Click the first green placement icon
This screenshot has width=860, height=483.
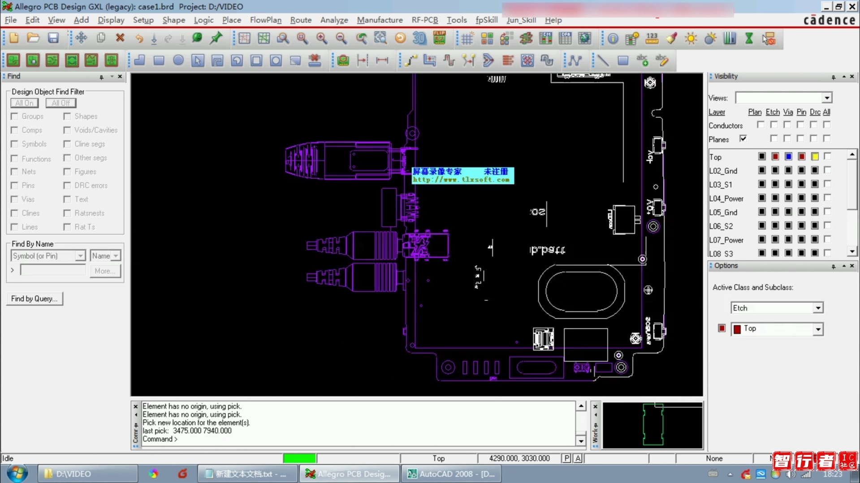point(13,60)
